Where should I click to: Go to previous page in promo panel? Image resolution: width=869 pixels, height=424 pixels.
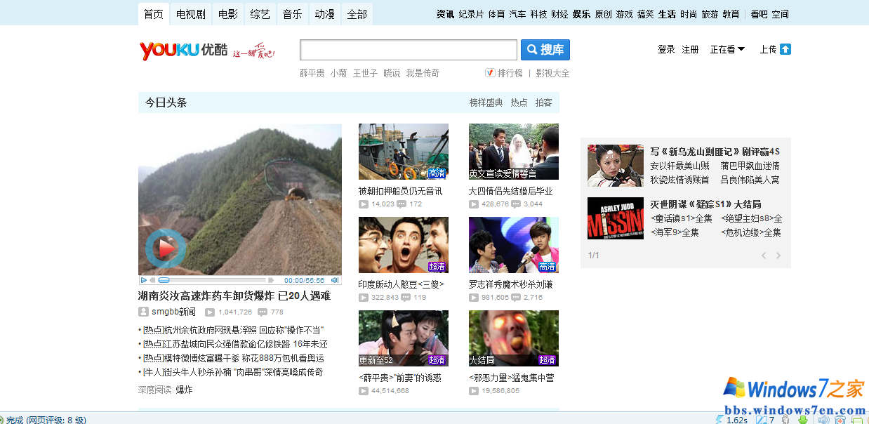coord(764,256)
